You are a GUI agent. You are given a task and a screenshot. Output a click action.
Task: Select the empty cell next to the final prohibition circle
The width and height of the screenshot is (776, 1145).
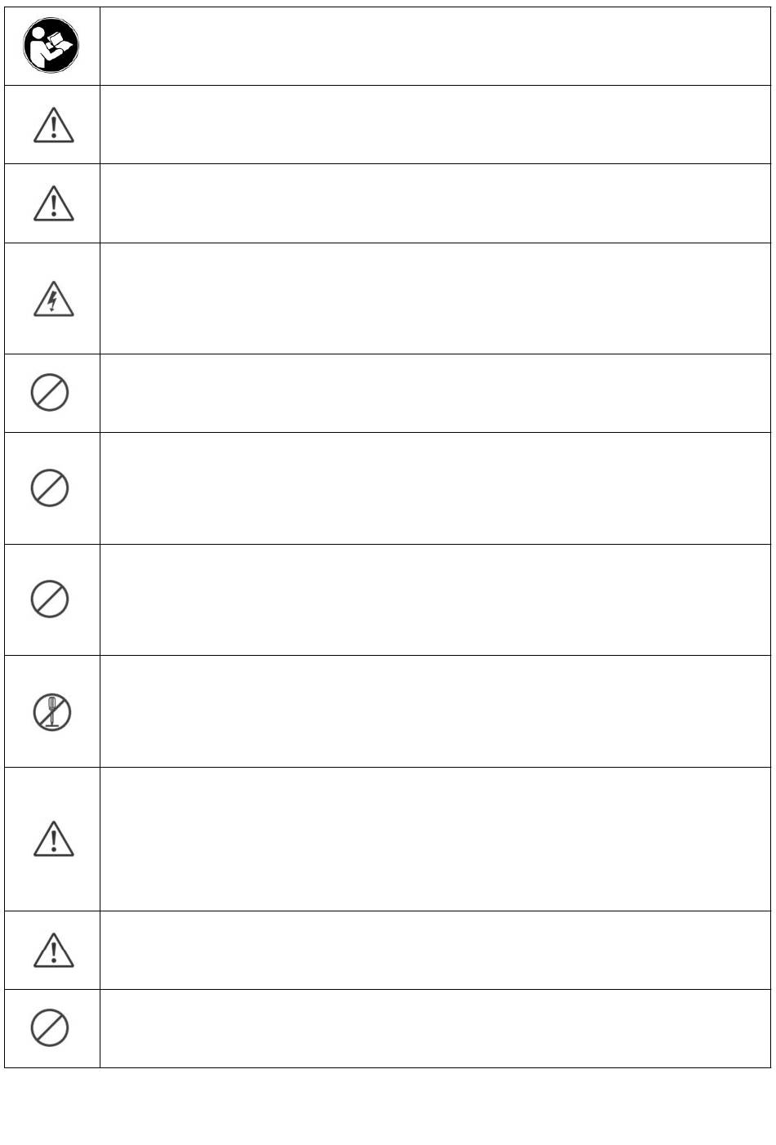tap(435, 1028)
